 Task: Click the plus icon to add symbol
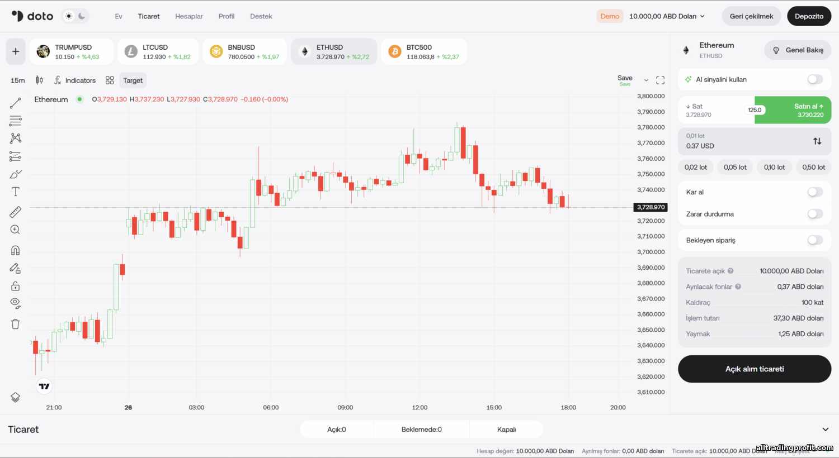click(16, 51)
